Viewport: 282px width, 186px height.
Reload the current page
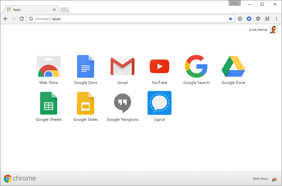(x=21, y=19)
